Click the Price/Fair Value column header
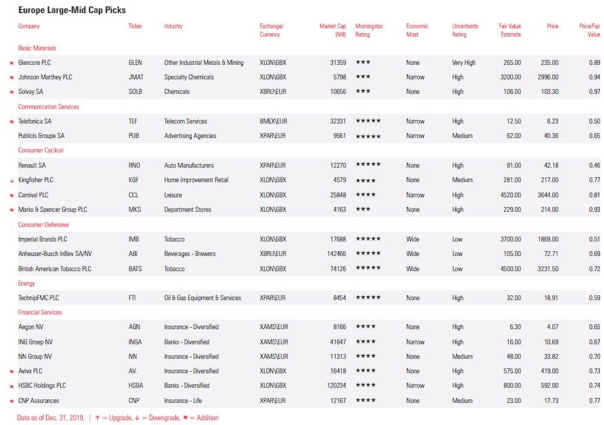 589,30
